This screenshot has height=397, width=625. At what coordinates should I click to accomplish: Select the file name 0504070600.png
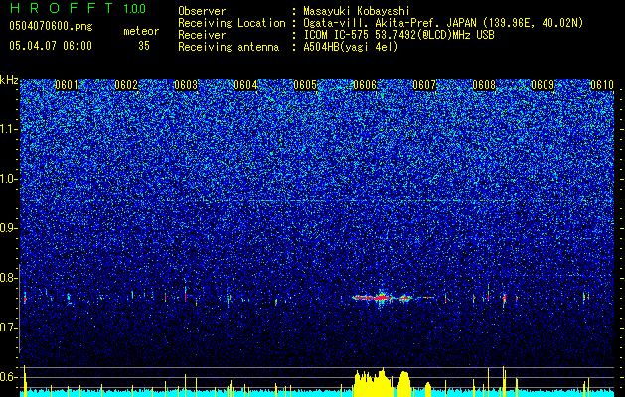click(x=51, y=26)
